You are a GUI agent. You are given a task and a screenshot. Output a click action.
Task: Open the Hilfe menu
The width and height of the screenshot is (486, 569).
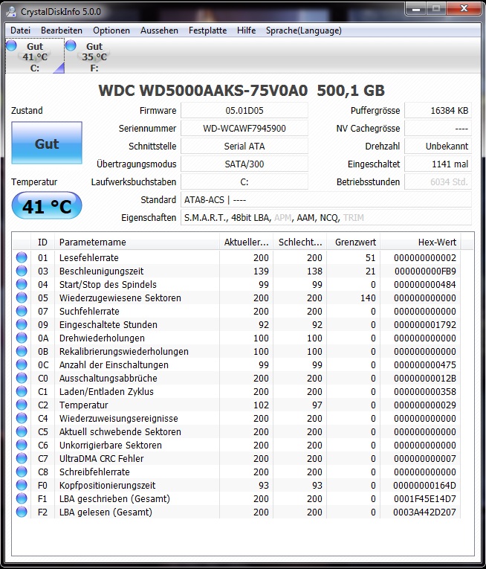[x=246, y=30]
